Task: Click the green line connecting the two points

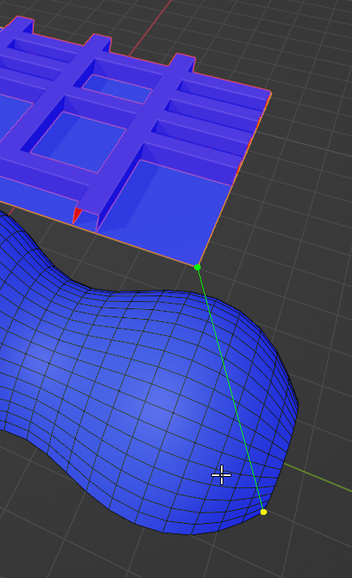Action: [x=231, y=389]
